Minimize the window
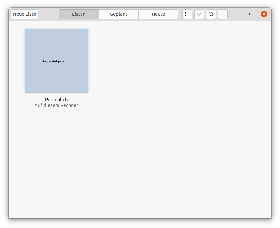Screen dimensions: 280x228 238,14
